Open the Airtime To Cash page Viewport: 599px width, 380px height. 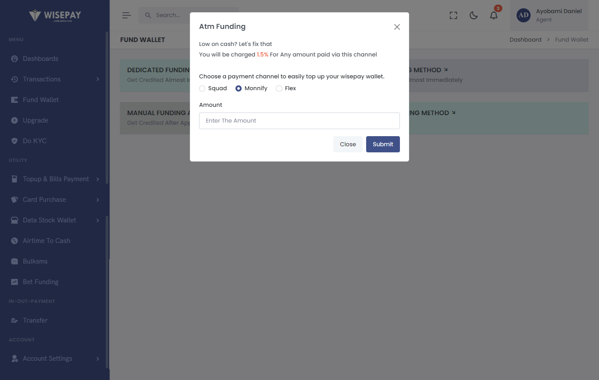(46, 241)
